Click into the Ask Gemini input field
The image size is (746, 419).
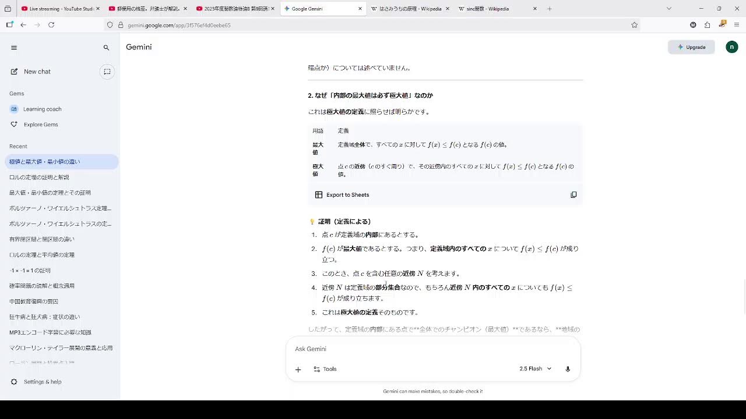433,349
